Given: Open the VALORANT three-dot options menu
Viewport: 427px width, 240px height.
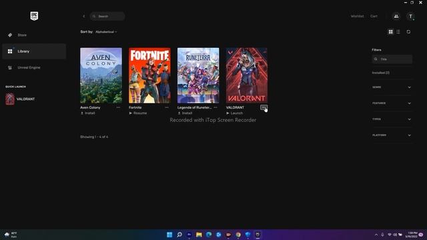Looking at the screenshot, I should tap(264, 107).
